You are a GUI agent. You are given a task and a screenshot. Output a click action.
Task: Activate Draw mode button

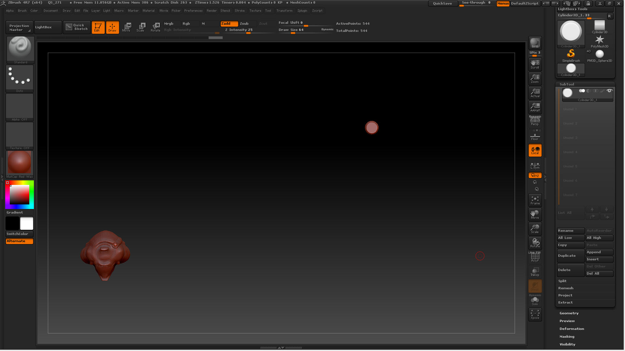pyautogui.click(x=112, y=27)
